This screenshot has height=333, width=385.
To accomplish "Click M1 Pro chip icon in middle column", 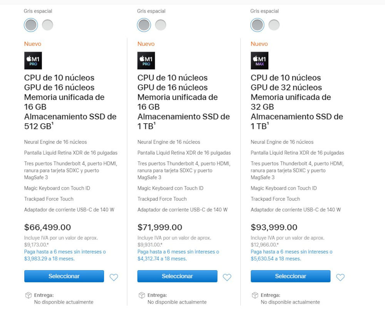I will point(146,61).
